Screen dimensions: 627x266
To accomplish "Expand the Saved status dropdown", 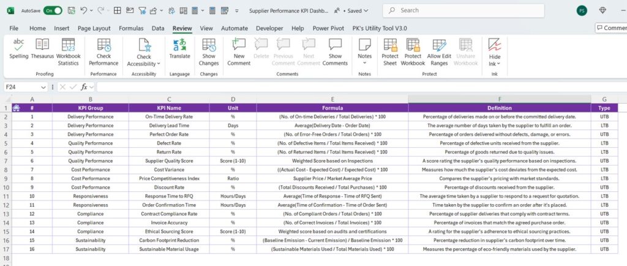I will [366, 11].
